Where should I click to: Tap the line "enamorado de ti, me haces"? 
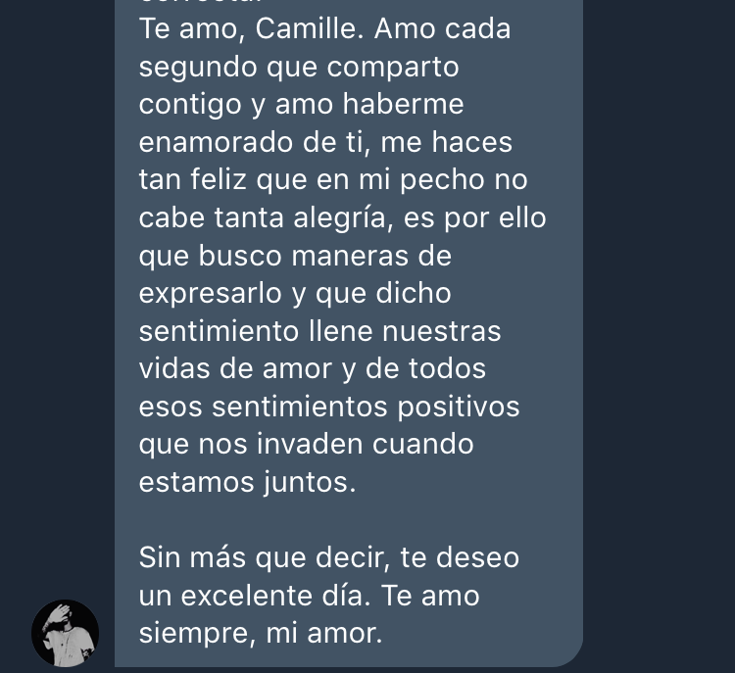(x=325, y=142)
